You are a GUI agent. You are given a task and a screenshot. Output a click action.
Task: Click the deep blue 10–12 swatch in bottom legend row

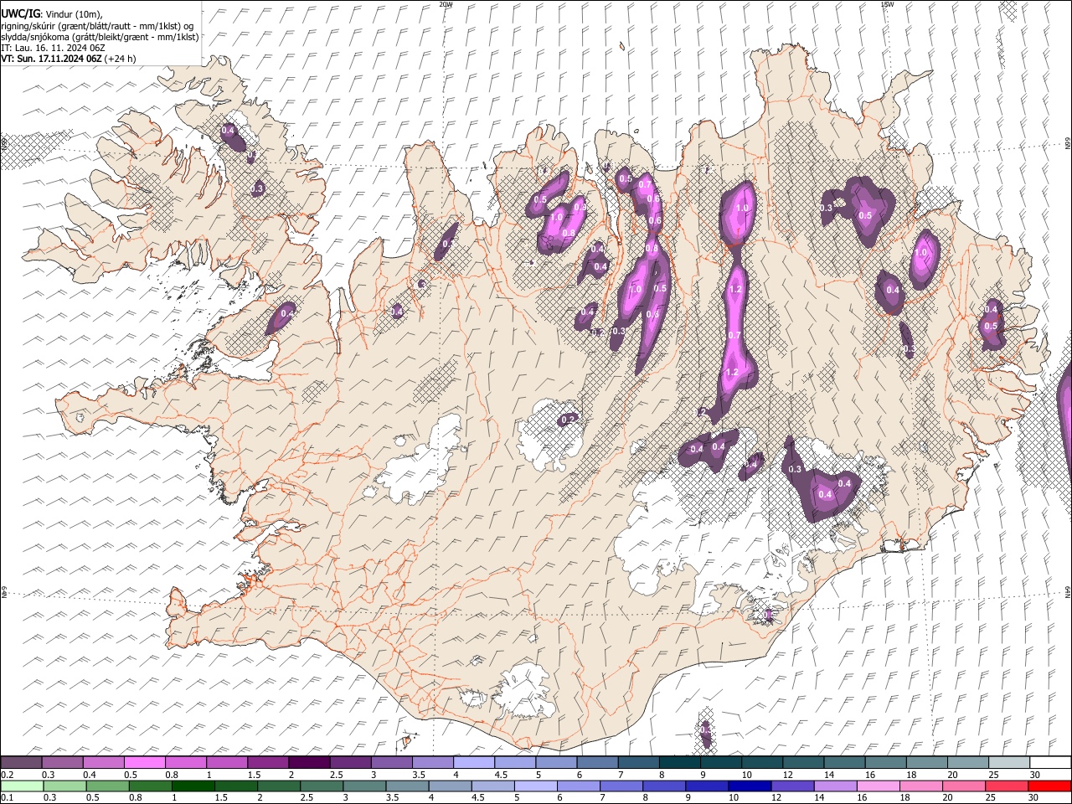click(749, 786)
